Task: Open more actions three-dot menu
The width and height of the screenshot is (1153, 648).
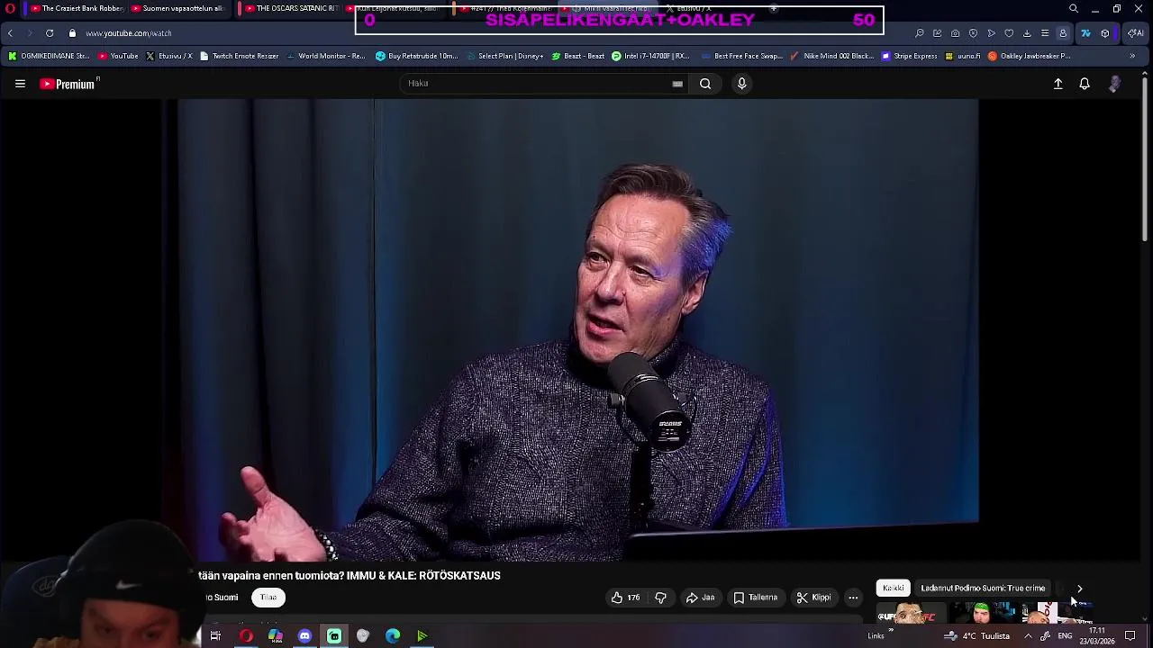Action: 853,598
